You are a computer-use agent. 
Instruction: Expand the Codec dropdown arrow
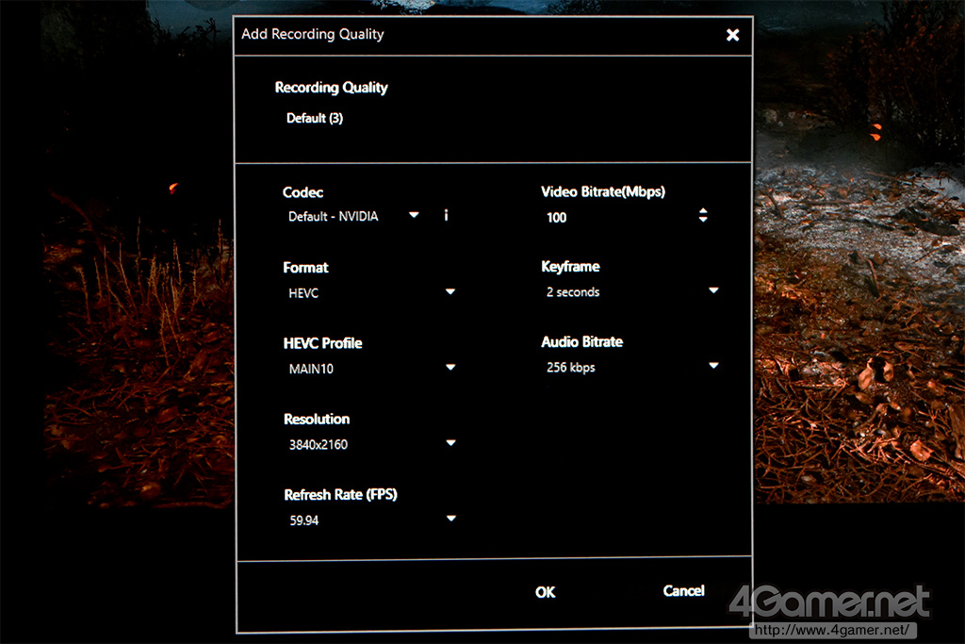pyautogui.click(x=415, y=215)
